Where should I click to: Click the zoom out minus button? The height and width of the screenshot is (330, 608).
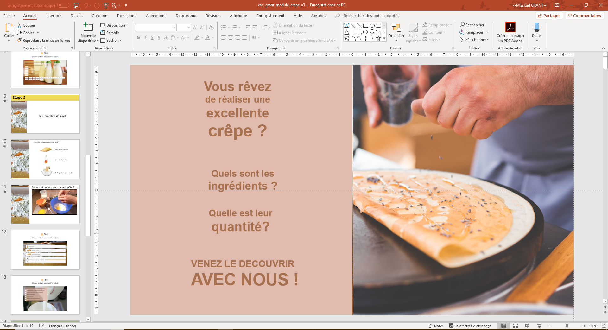click(548, 326)
